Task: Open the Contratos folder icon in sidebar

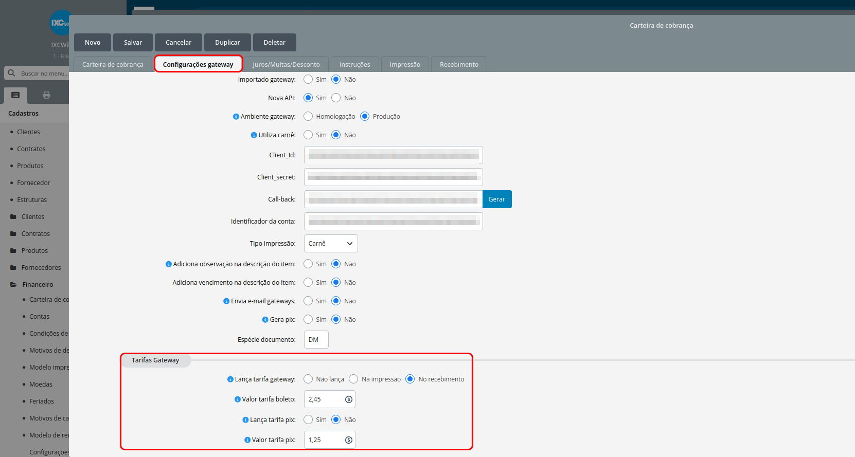Action: point(13,234)
